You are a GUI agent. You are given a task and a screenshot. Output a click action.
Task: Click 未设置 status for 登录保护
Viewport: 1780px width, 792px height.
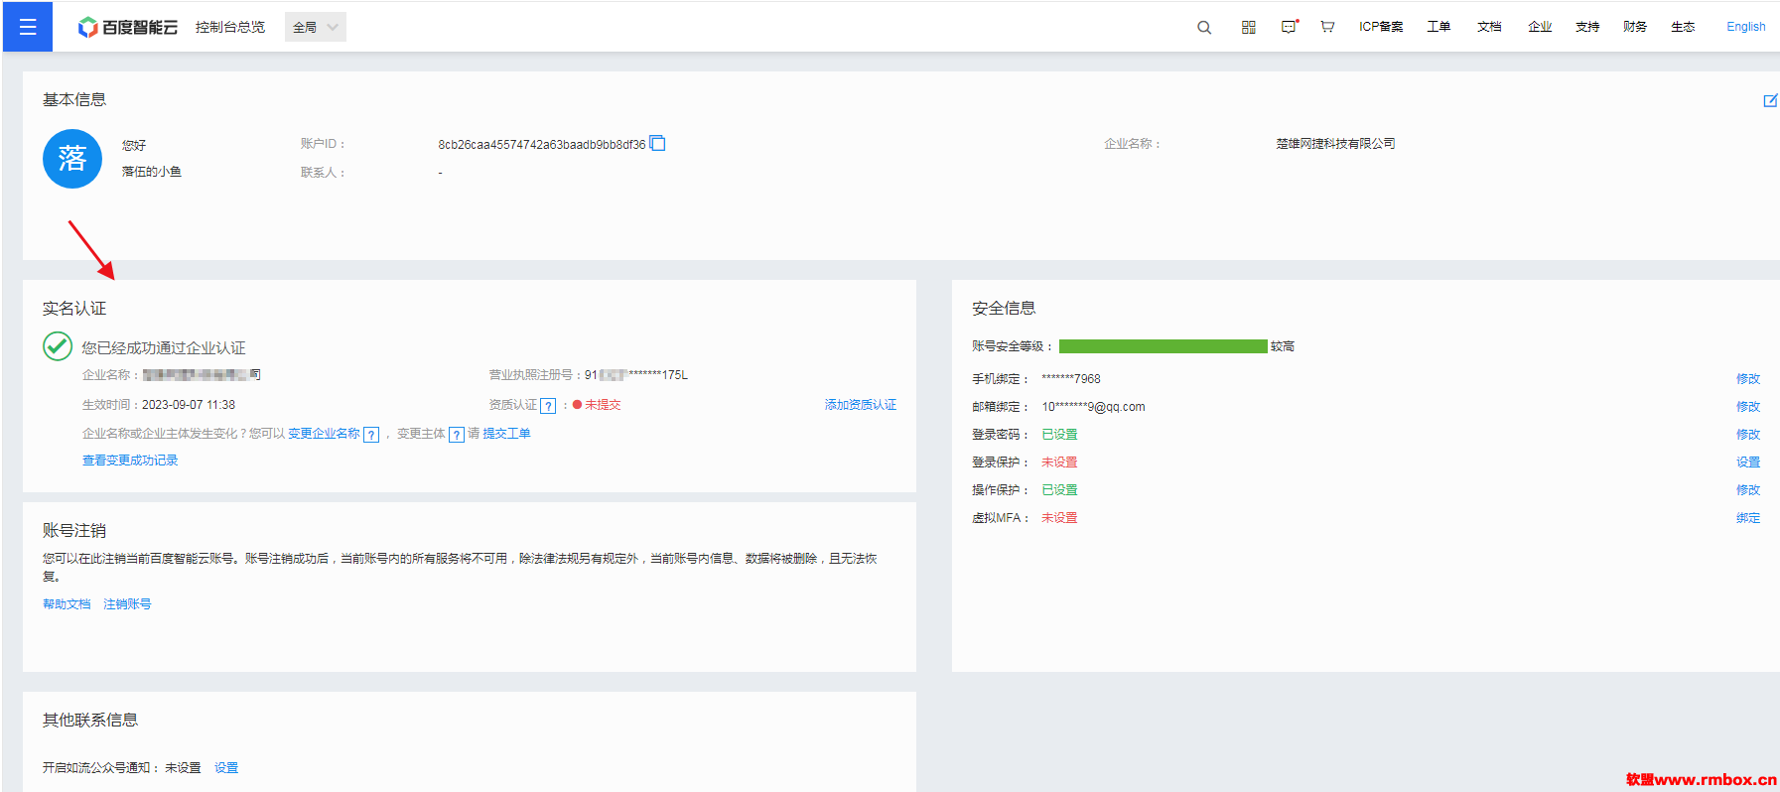click(1059, 462)
